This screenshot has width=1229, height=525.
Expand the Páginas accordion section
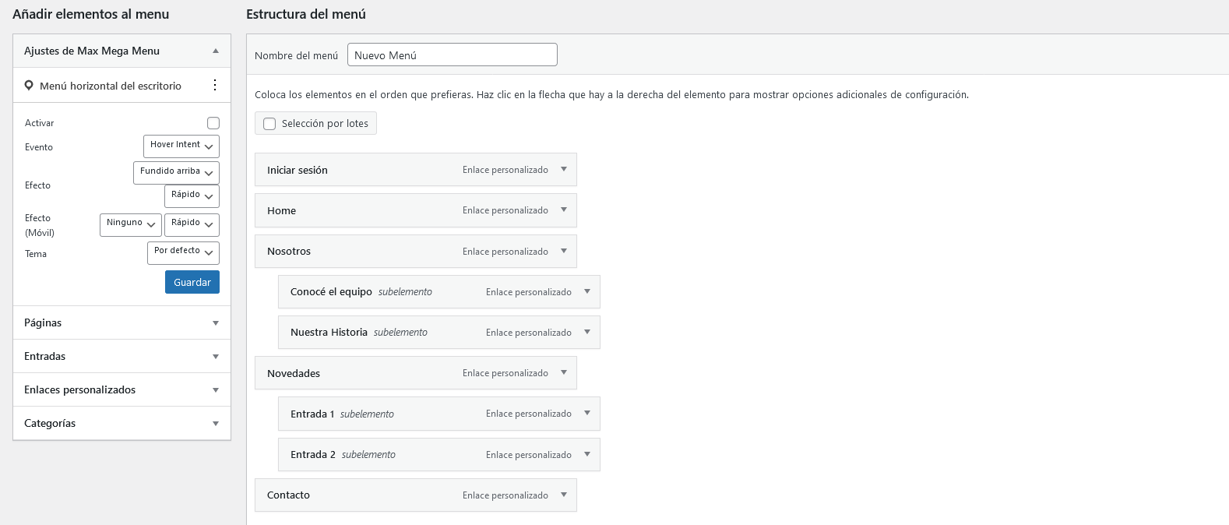point(121,322)
